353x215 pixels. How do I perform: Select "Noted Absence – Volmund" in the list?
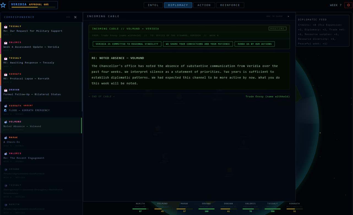(41, 125)
